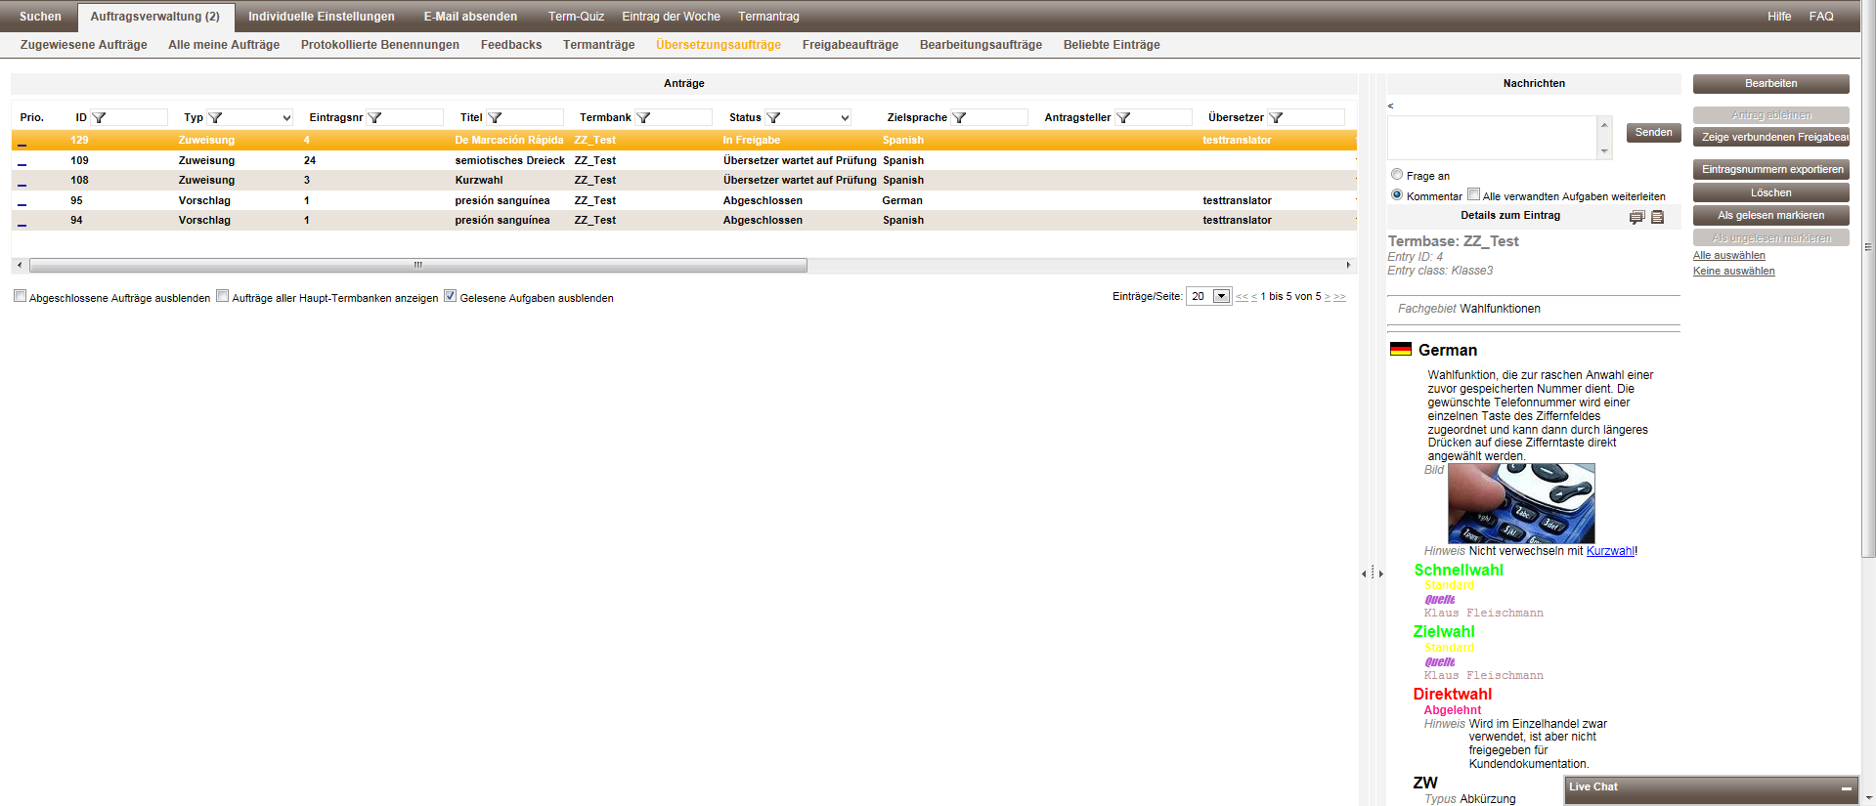Click the Löschen button
Image resolution: width=1876 pixels, height=806 pixels.
pyautogui.click(x=1771, y=193)
